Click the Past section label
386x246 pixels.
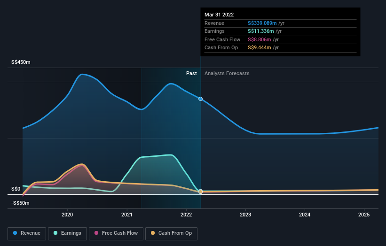tap(191, 73)
